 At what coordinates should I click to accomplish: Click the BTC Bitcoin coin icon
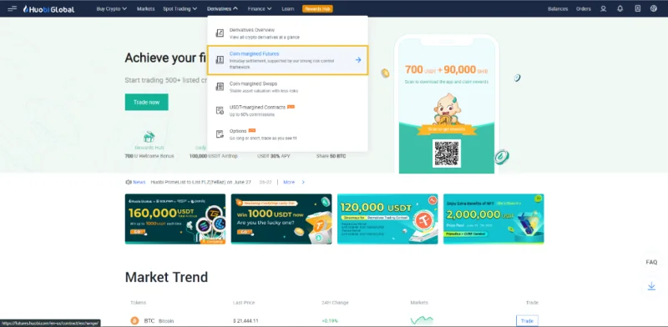click(x=134, y=320)
